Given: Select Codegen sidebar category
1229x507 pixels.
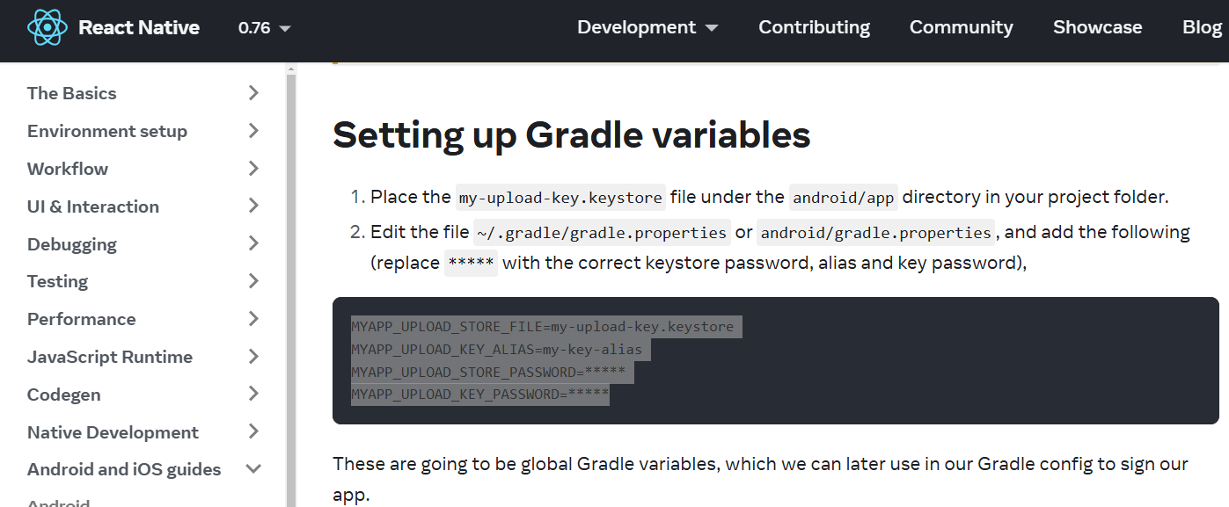Looking at the screenshot, I should point(64,395).
